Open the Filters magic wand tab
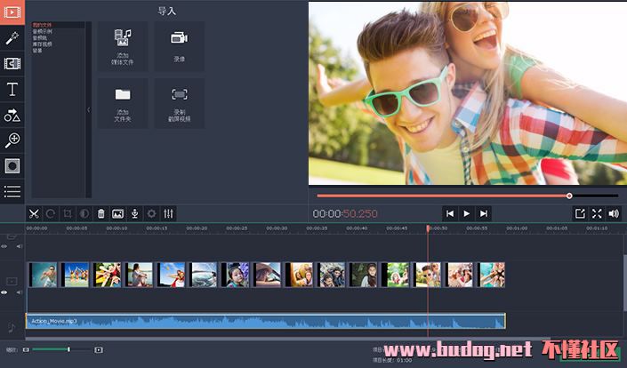Viewport: 627px width, 368px height. (x=12, y=38)
